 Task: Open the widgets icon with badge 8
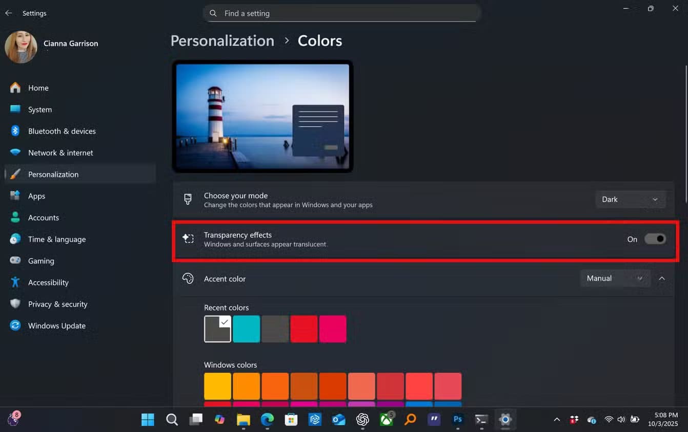click(13, 419)
